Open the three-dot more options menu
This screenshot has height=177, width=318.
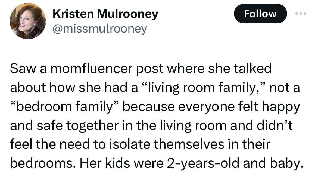[x=301, y=14]
